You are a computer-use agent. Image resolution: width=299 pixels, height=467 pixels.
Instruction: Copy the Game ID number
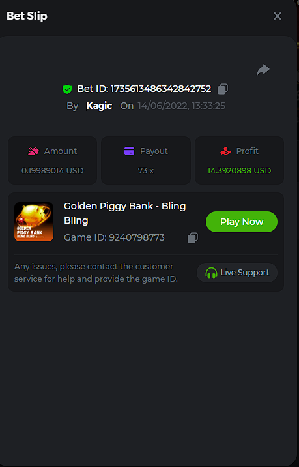click(x=193, y=237)
